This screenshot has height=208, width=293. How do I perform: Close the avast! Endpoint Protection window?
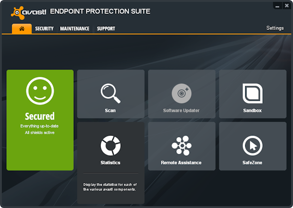pyautogui.click(x=286, y=6)
